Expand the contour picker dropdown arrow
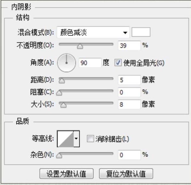This screenshot has height=185, width=191. click(x=76, y=139)
